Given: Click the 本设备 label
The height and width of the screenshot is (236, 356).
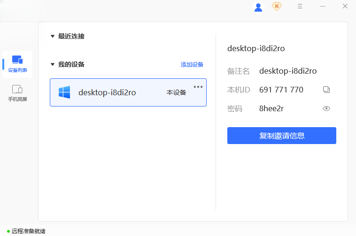Looking at the screenshot, I should tap(176, 92).
